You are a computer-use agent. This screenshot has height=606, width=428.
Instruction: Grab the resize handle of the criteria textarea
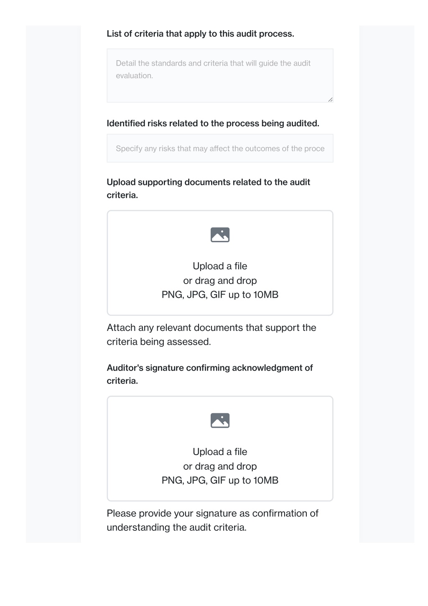point(330,100)
